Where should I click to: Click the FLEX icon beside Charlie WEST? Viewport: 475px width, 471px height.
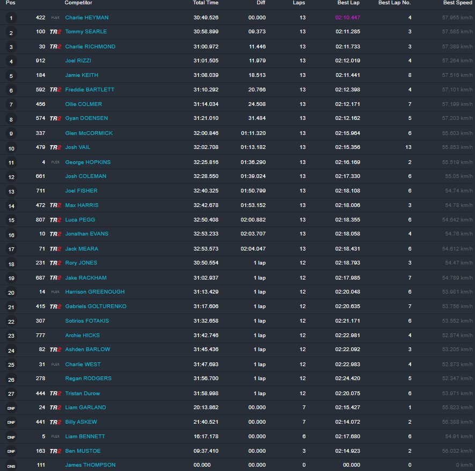55,365
